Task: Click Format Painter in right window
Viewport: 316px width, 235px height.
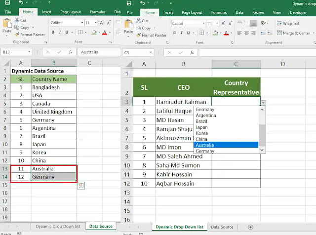Action: pyautogui.click(x=152, y=35)
